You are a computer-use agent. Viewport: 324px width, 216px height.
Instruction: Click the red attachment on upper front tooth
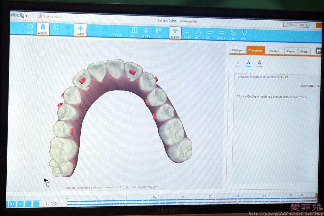pos(132,72)
